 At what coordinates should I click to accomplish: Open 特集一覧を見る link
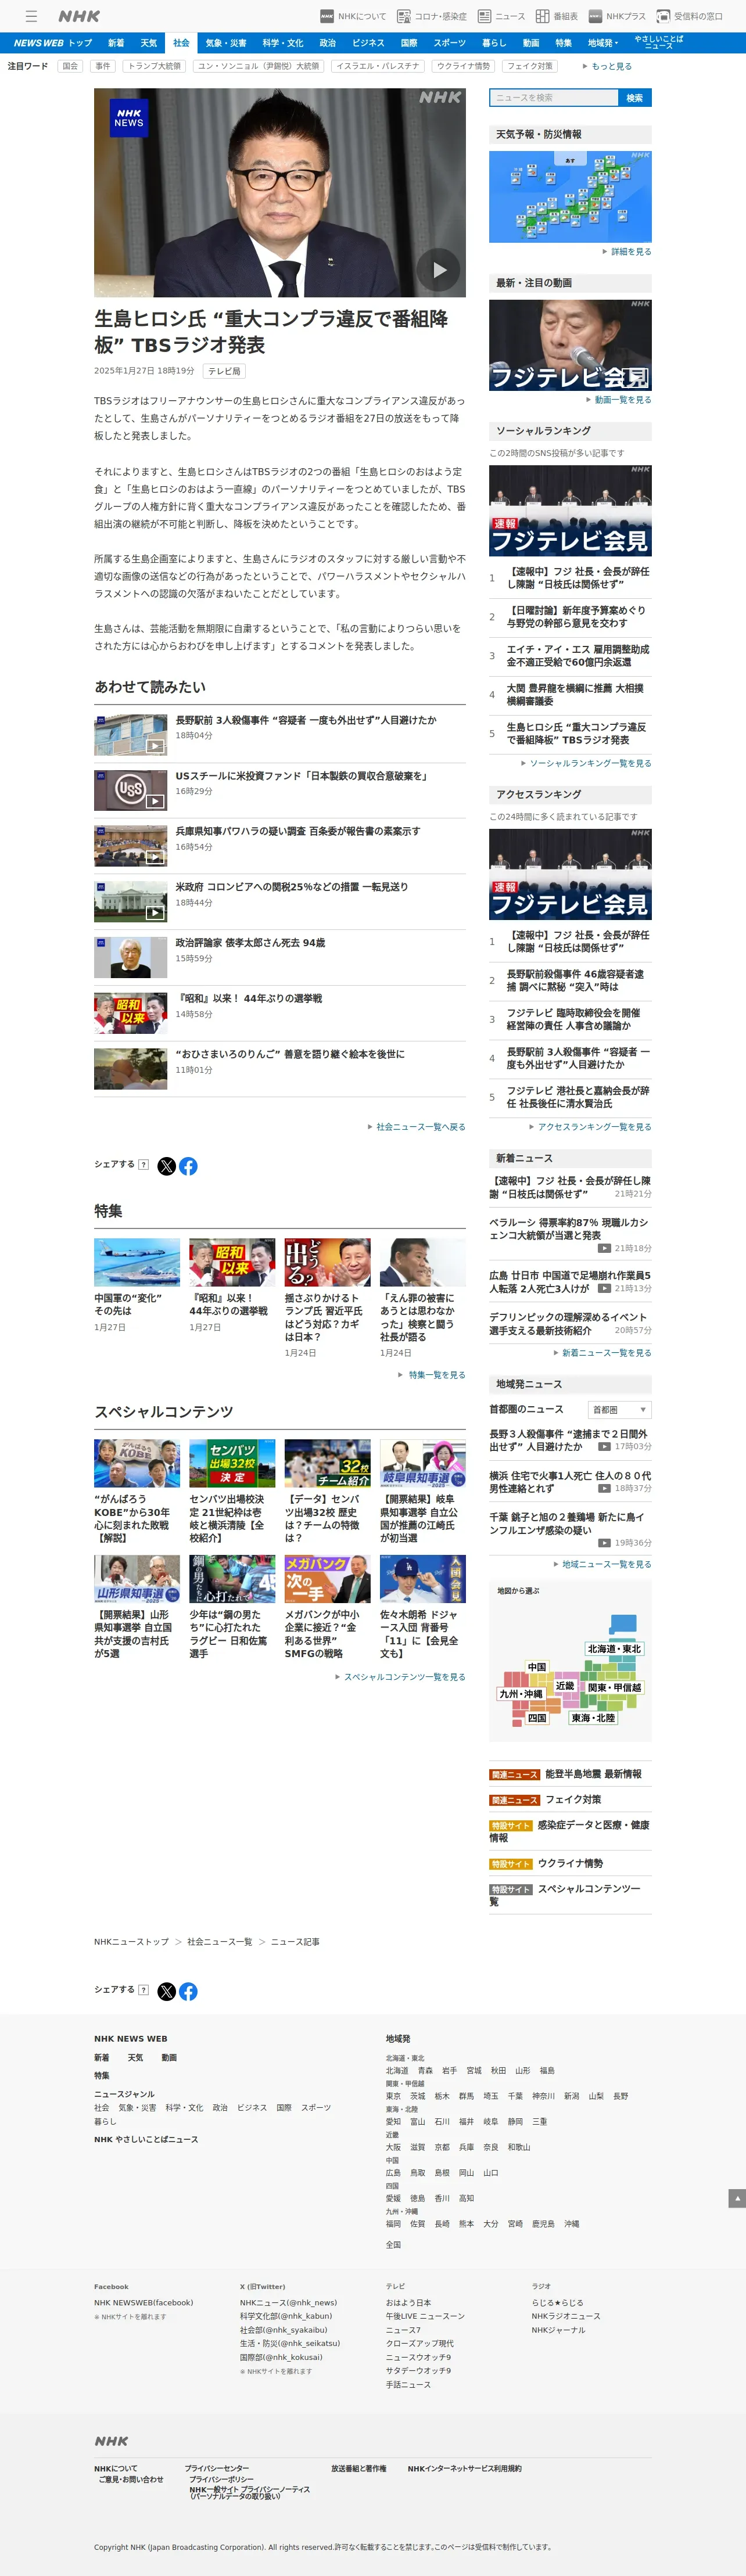[432, 1375]
